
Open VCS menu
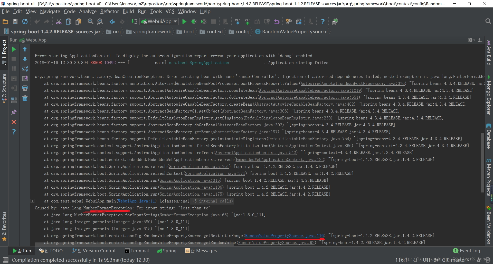click(170, 12)
